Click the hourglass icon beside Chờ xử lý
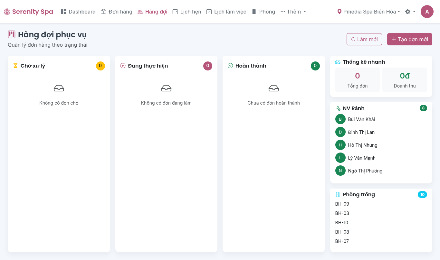The height and width of the screenshot is (260, 440). click(15, 66)
